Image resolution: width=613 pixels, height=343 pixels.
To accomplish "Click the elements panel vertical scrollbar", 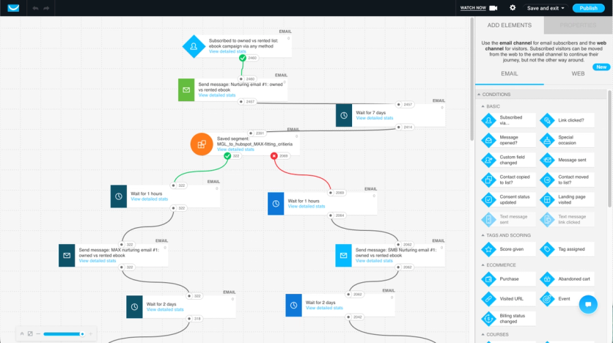I will [x=609, y=149].
